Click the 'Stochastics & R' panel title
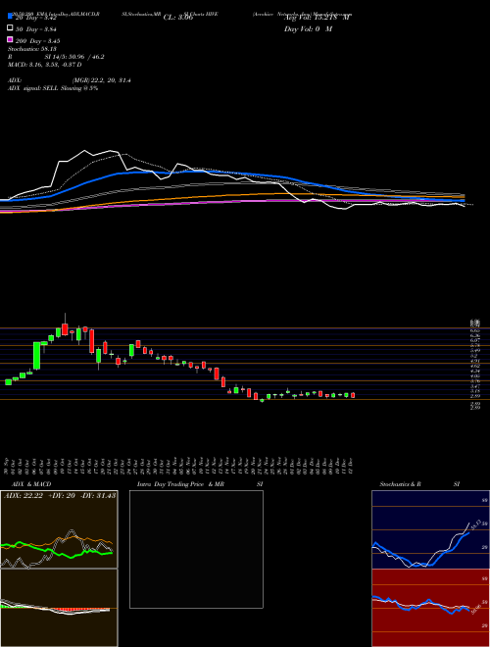This screenshot has height=647, width=490. [400, 484]
